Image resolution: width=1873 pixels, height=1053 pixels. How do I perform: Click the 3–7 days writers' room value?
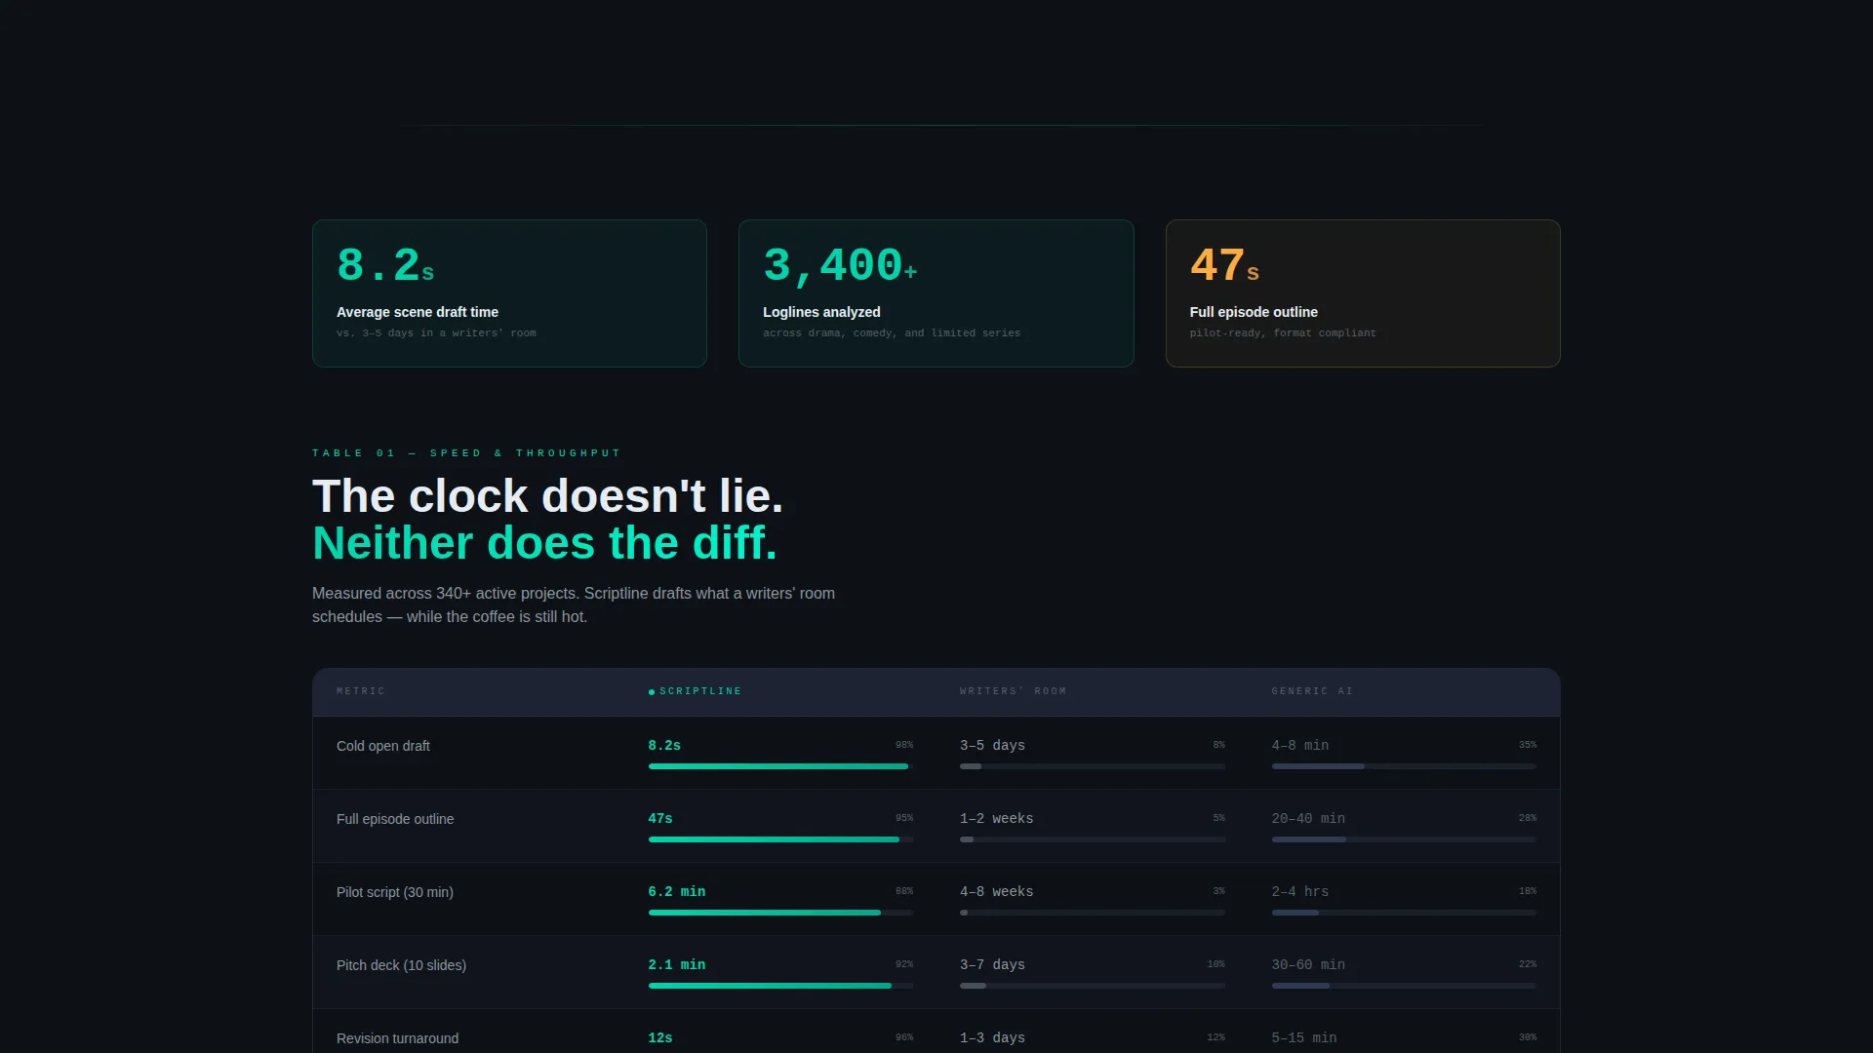[992, 964]
